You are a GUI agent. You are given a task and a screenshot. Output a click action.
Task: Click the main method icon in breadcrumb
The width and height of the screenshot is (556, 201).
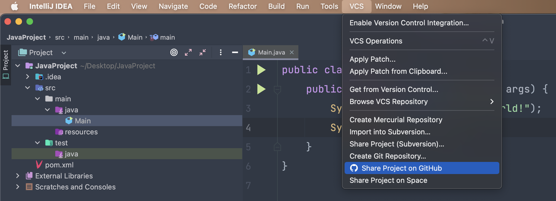coord(154,37)
